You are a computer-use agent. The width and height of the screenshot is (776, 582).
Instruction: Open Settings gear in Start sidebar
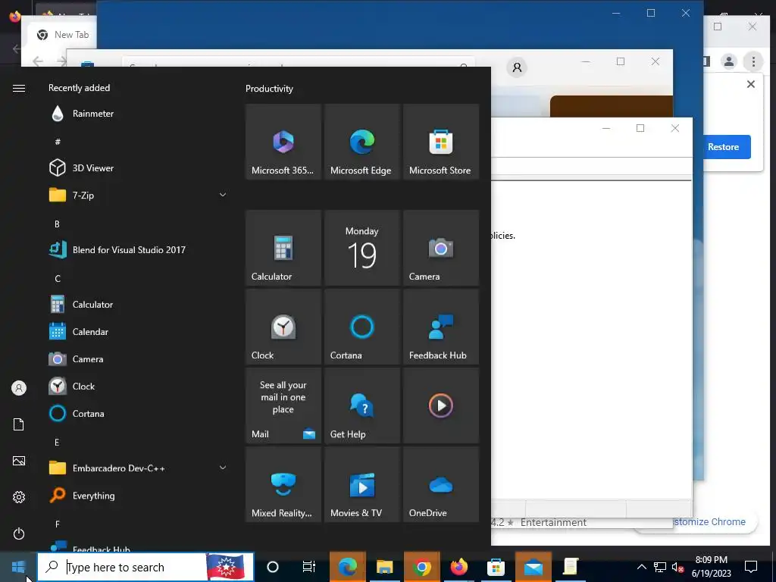[19, 497]
